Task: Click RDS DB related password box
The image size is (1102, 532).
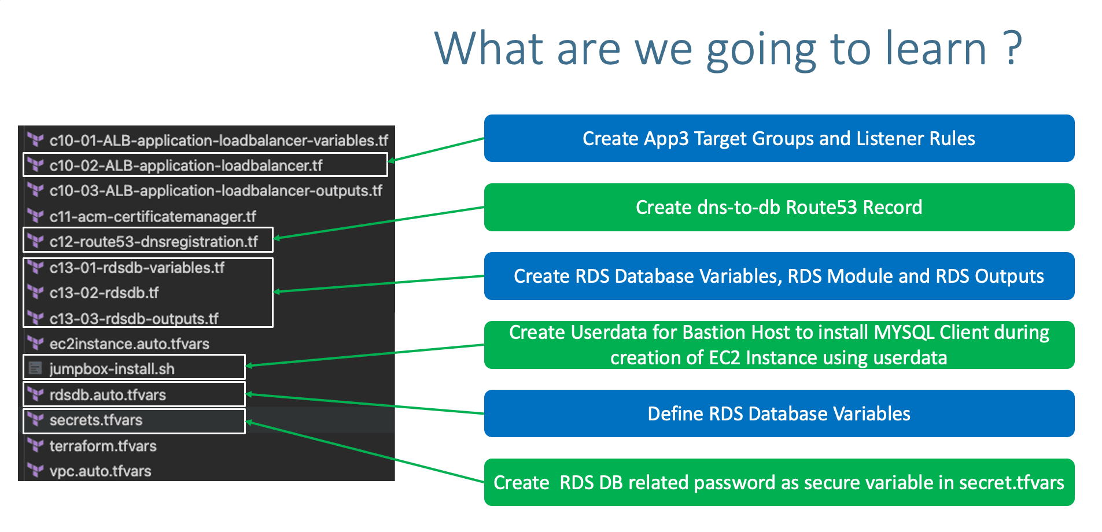Action: tap(779, 483)
